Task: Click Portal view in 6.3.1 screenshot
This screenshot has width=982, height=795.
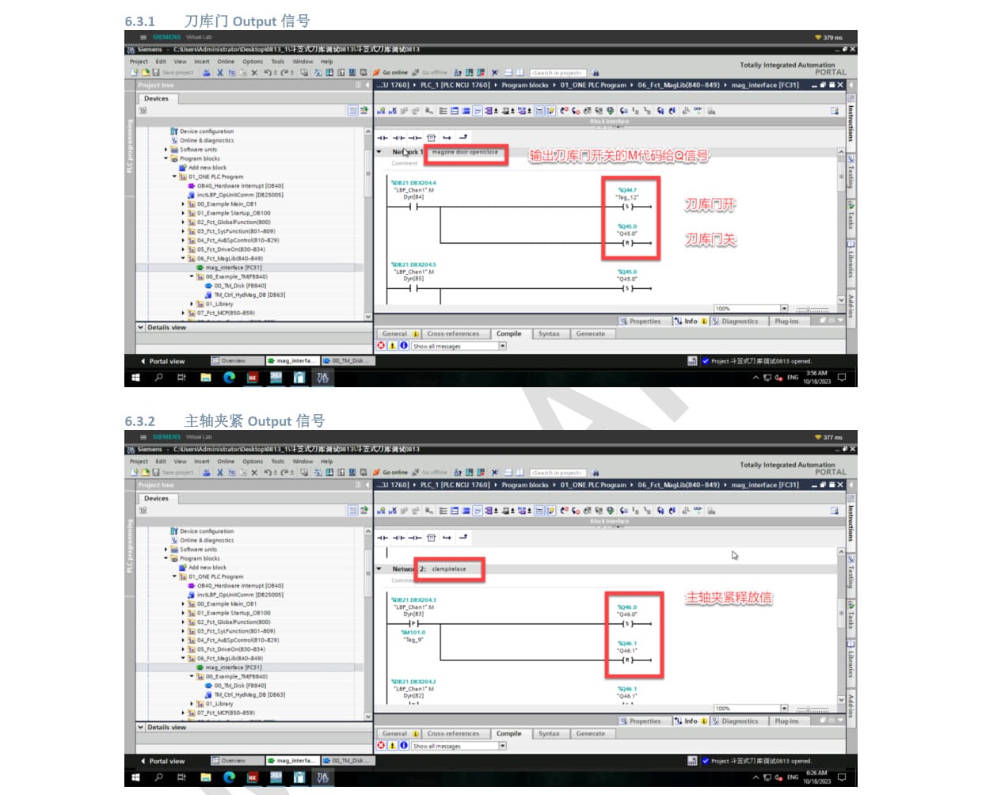Action: (x=162, y=361)
